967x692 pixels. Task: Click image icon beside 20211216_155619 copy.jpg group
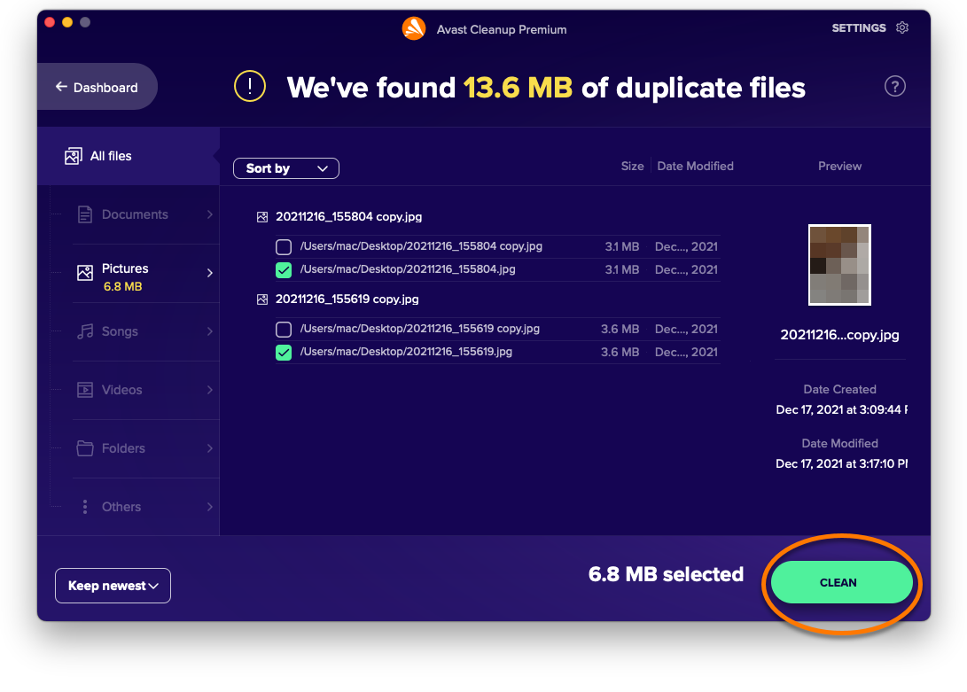262,299
